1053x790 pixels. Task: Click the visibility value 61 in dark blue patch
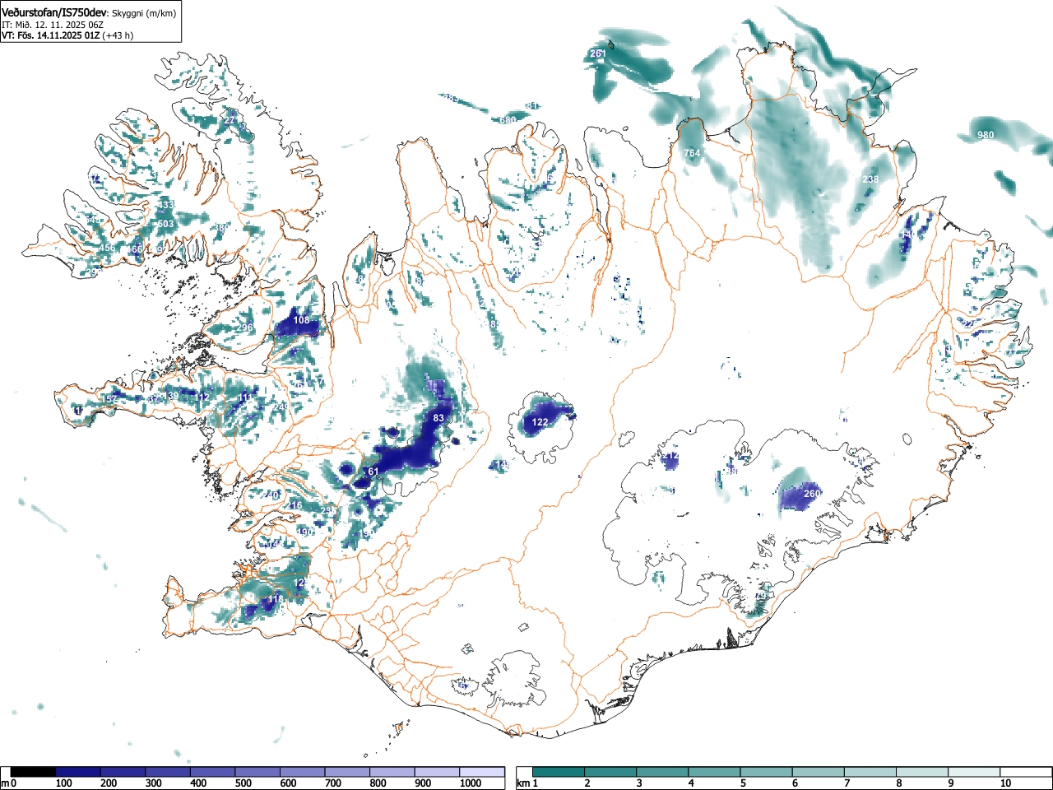point(373,472)
